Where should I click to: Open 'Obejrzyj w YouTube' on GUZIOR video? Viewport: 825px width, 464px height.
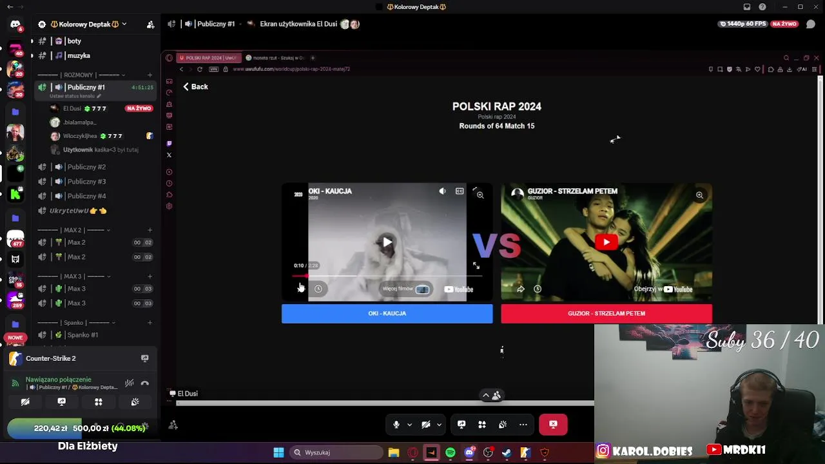tap(663, 289)
